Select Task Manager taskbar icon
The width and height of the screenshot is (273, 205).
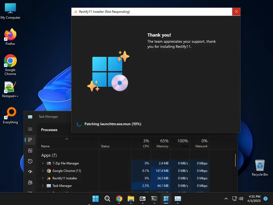(x=178, y=199)
